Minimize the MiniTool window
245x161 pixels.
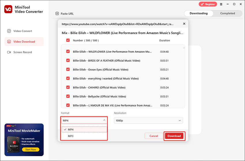[228, 4]
